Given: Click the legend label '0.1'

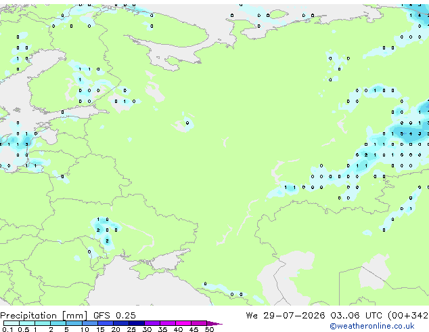Looking at the screenshot, I should click(7, 329).
